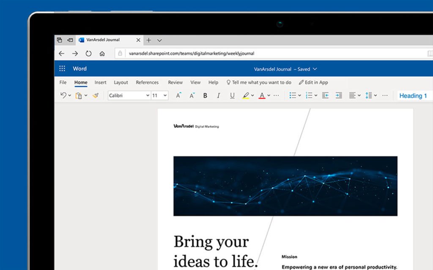
Task: Switch to the Insert tab
Action: click(100, 82)
